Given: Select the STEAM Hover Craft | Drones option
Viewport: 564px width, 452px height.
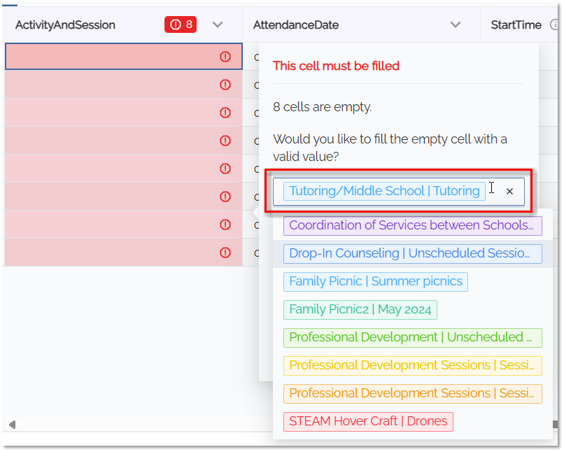Looking at the screenshot, I should [368, 421].
